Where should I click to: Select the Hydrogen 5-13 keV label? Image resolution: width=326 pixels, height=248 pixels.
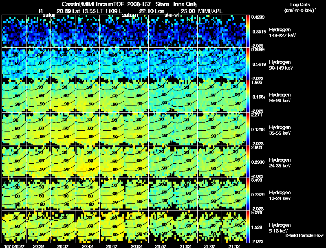(x=280, y=228)
